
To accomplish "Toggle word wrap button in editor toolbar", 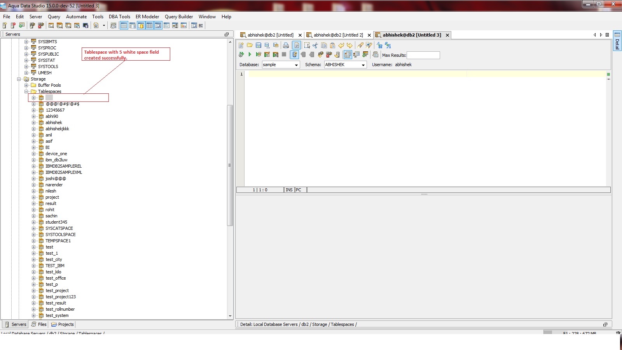I will [296, 45].
